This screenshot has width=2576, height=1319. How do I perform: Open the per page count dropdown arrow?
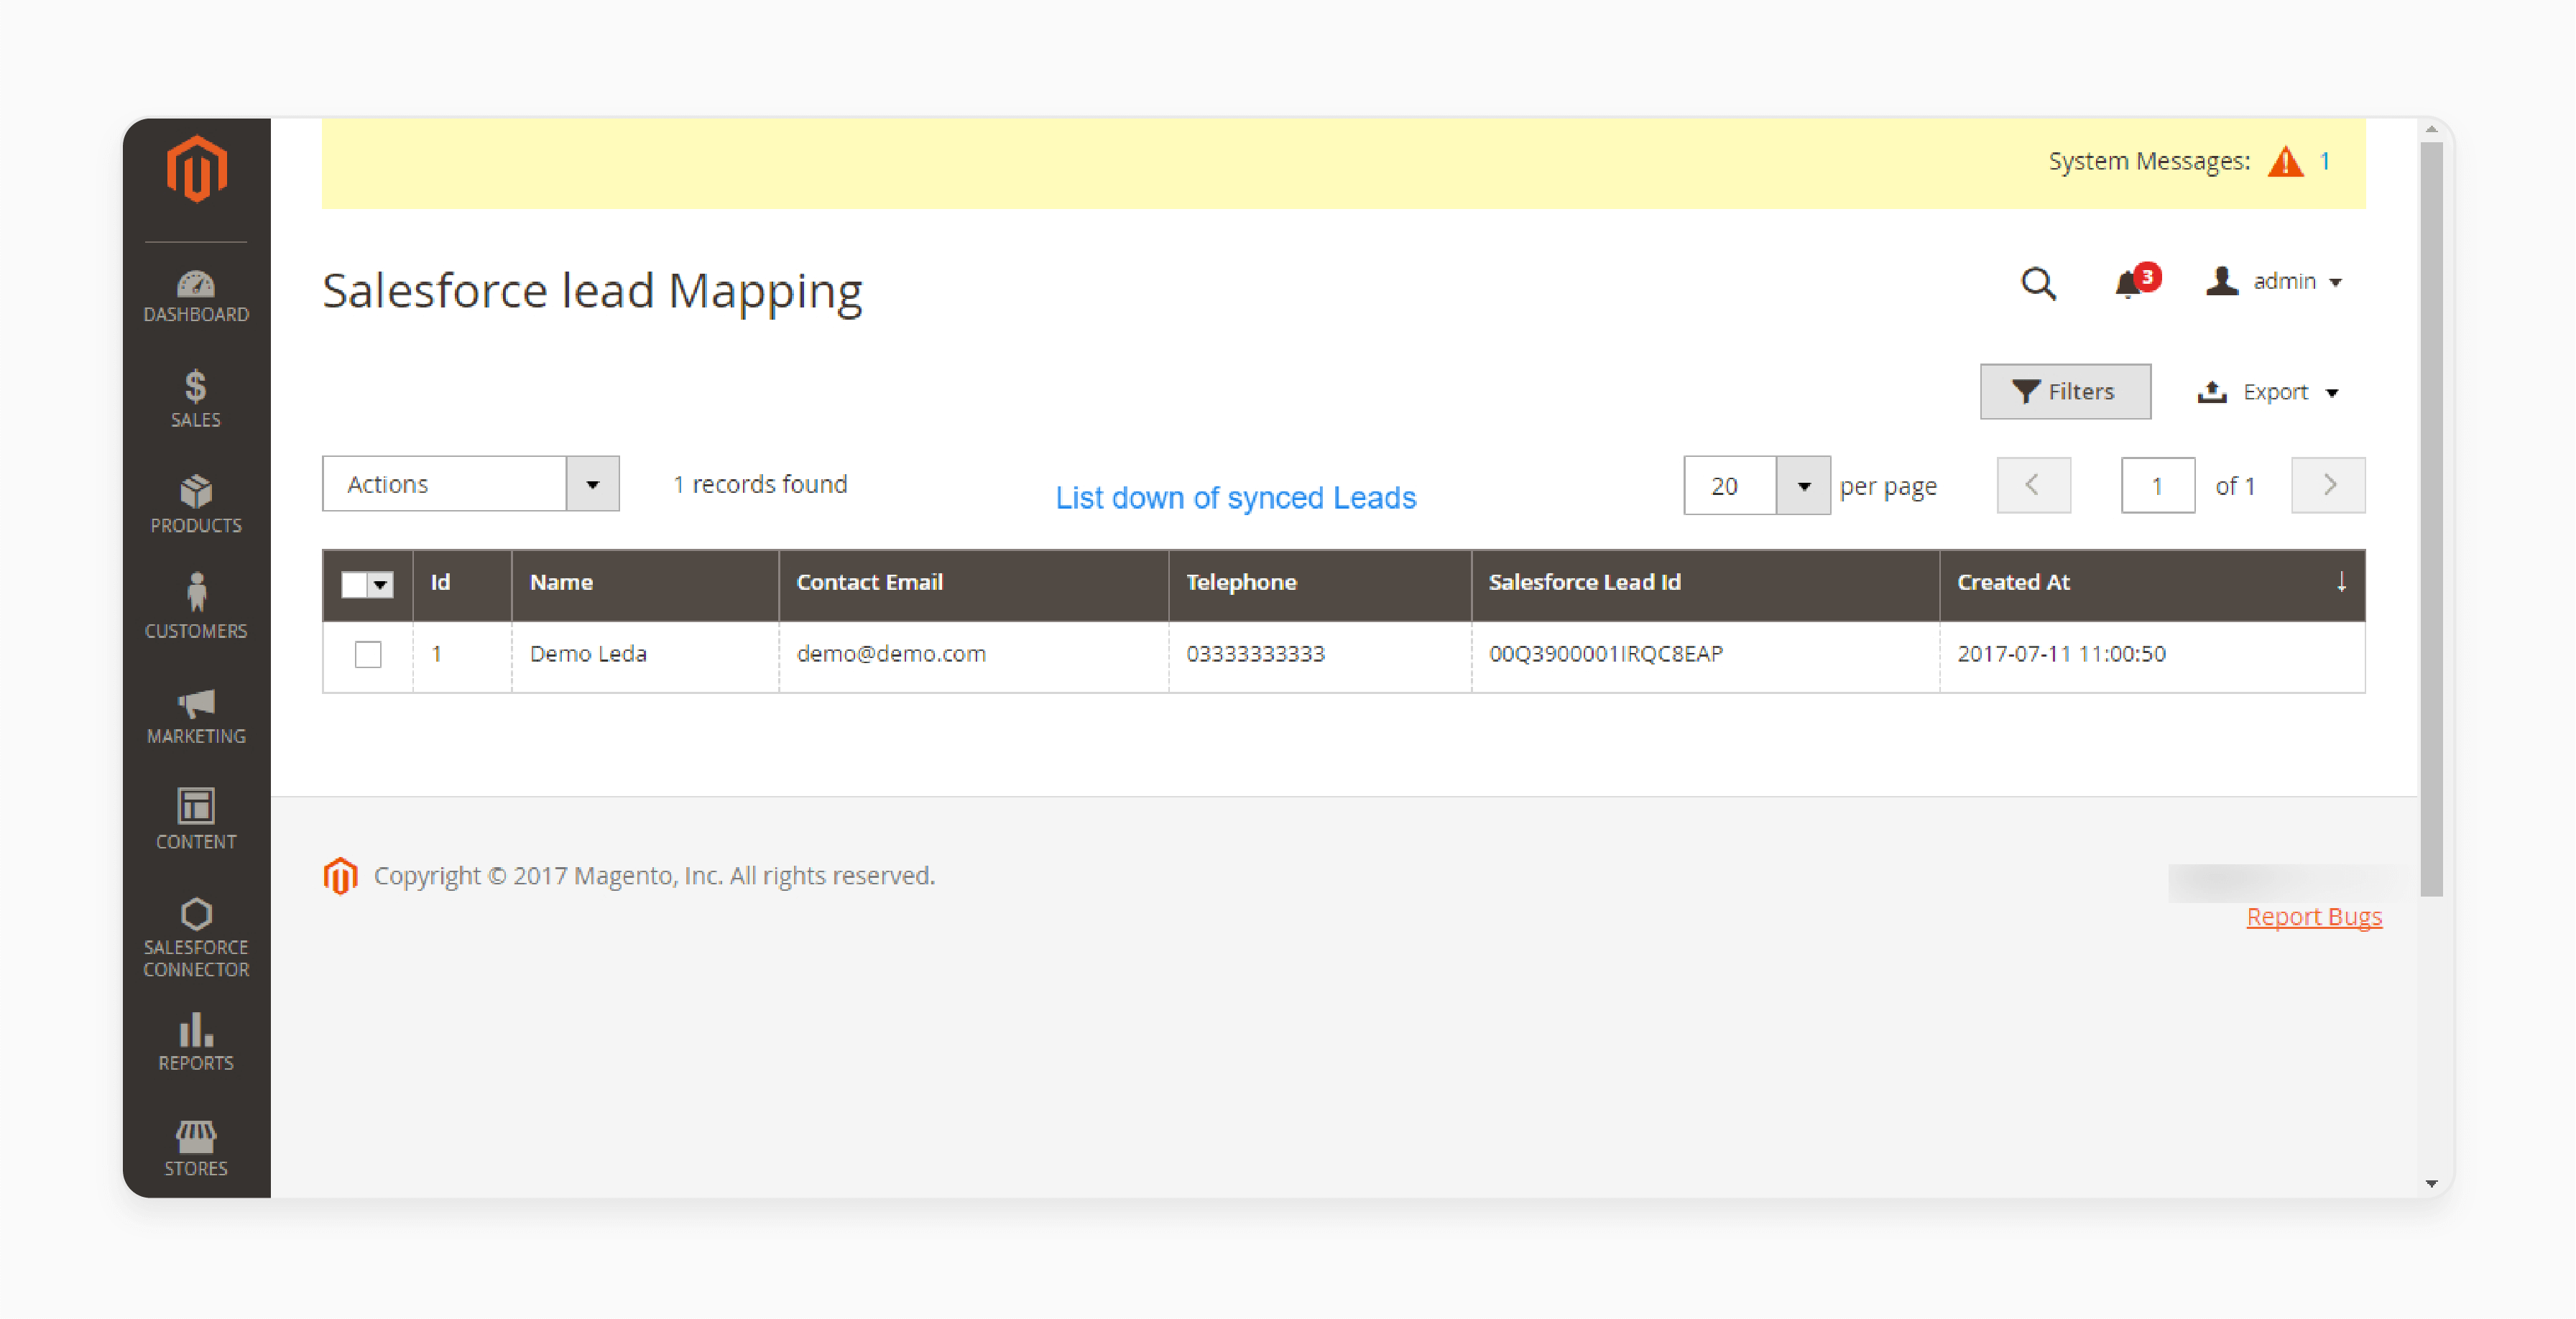pyautogui.click(x=1803, y=486)
